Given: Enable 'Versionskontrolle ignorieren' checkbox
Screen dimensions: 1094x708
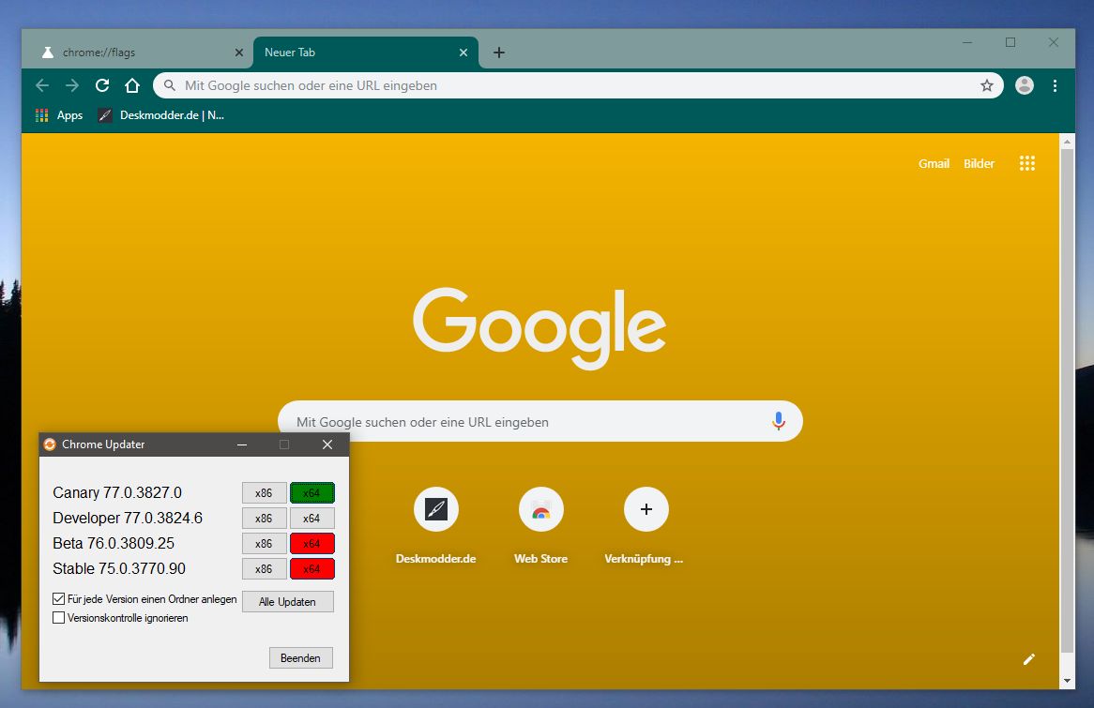Looking at the screenshot, I should point(59,618).
